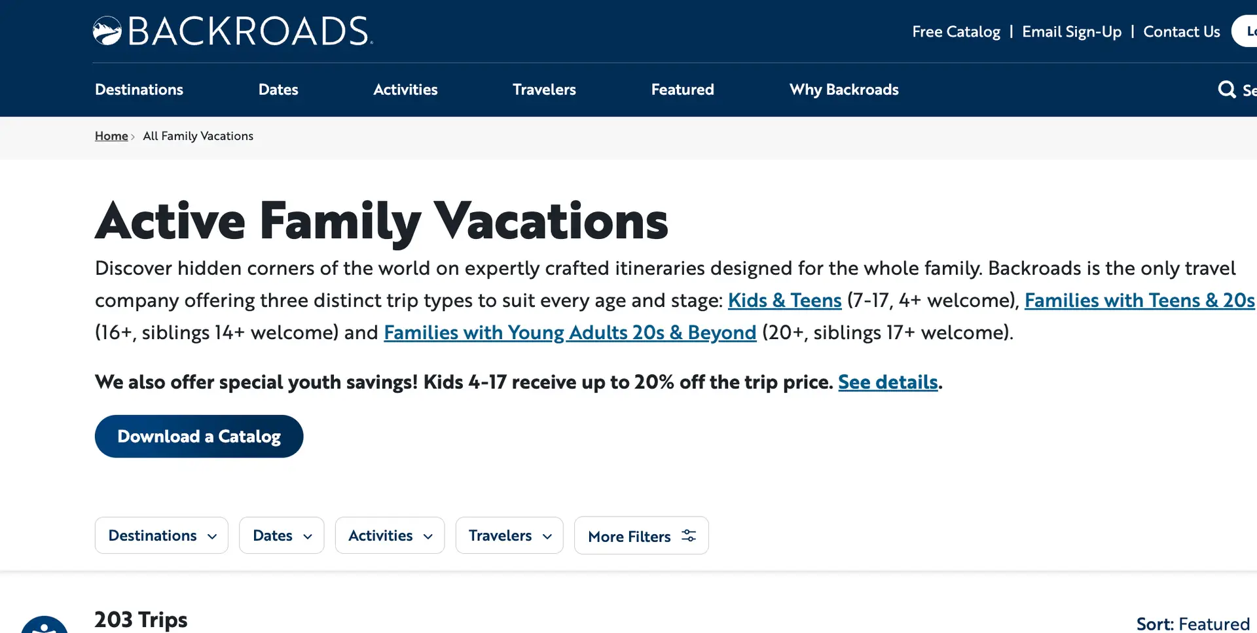Click the Download a Catalog button
Screen dimensions: 1257x633
[x=199, y=436]
